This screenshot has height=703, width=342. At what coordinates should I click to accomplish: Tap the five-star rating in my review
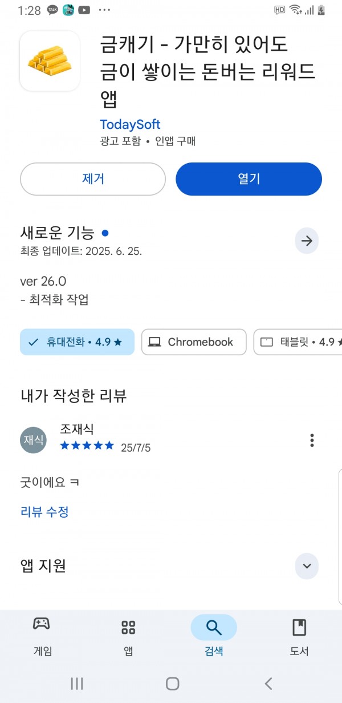click(x=87, y=446)
